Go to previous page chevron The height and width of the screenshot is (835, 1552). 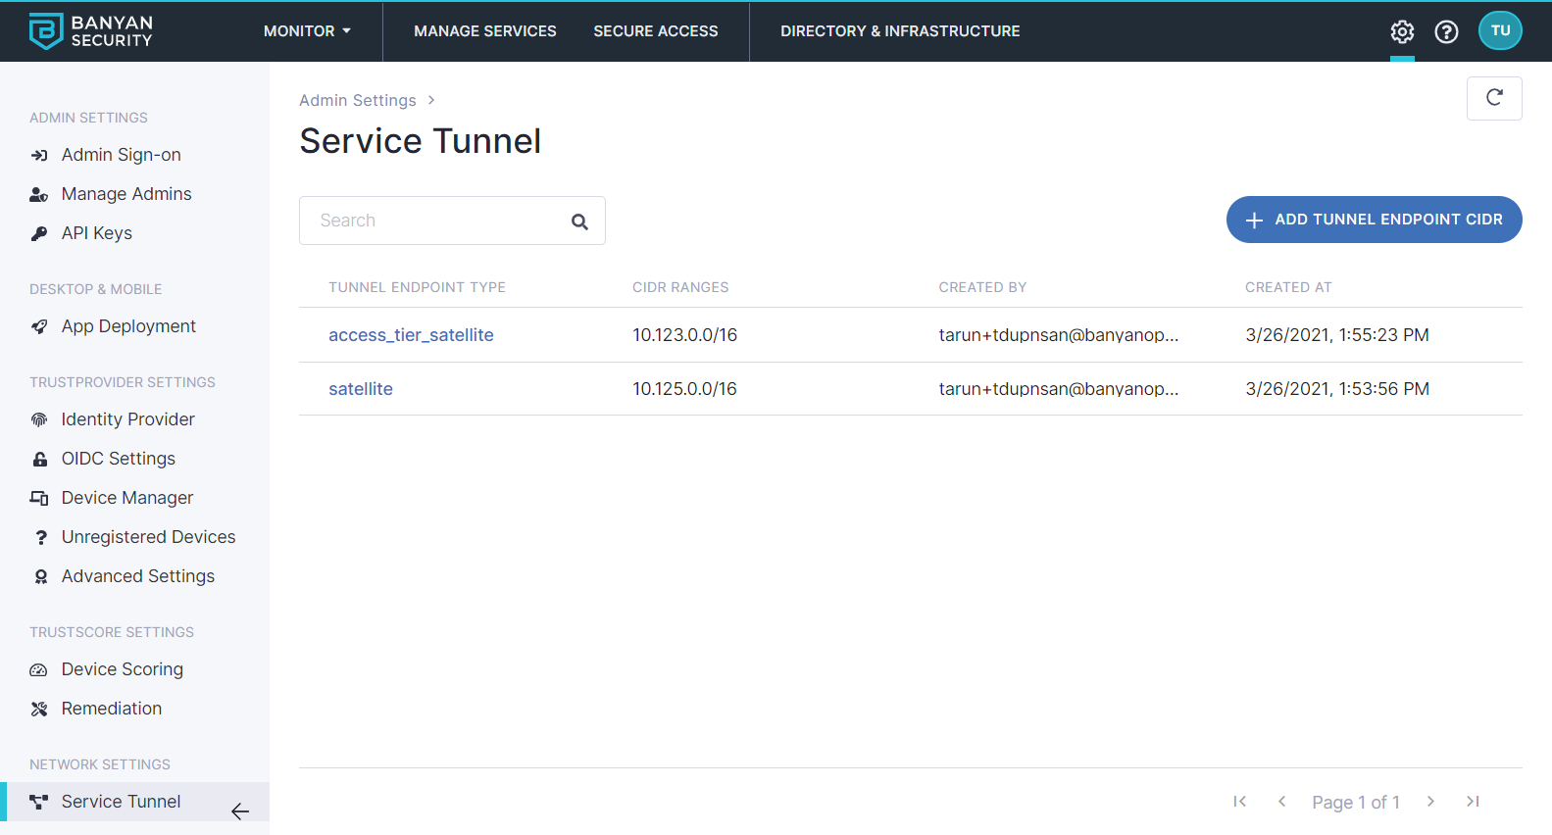pos(1281,802)
